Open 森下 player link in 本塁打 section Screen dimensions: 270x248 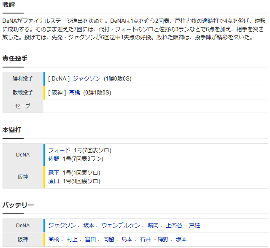[x=54, y=173]
